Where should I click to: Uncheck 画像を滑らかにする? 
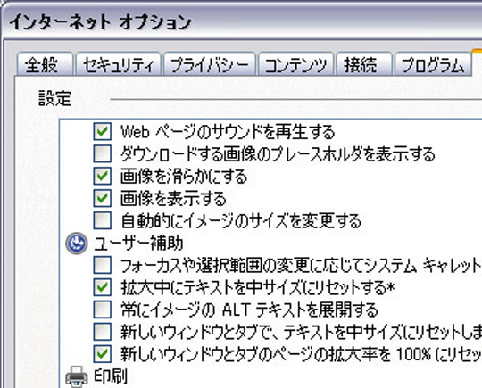(103, 176)
